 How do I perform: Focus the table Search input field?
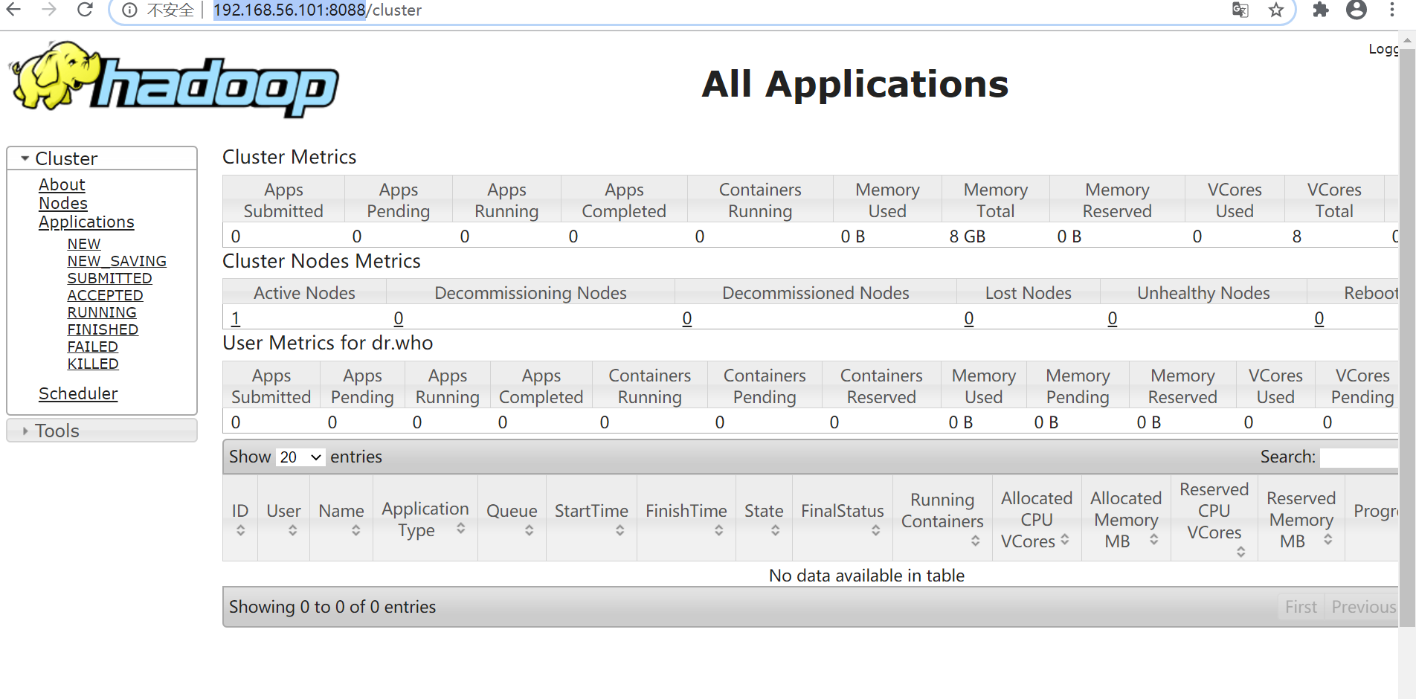(1359, 457)
